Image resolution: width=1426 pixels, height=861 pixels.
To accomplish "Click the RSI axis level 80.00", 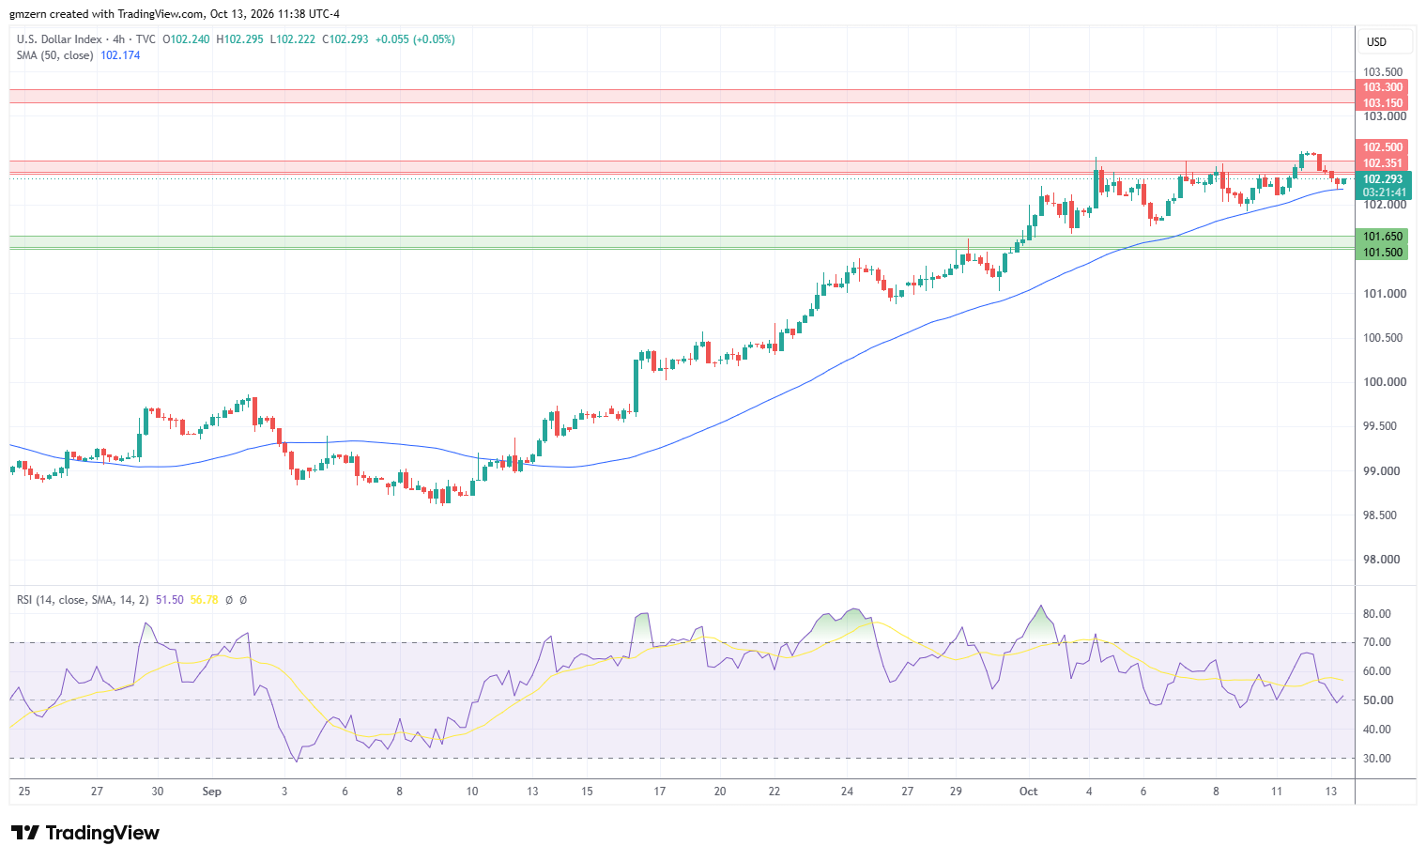I will click(x=1377, y=614).
